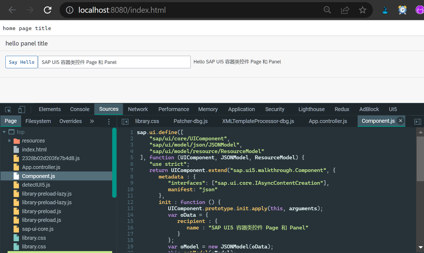Click the recipient name input field
This screenshot has width=424, height=253.
pos(114,62)
